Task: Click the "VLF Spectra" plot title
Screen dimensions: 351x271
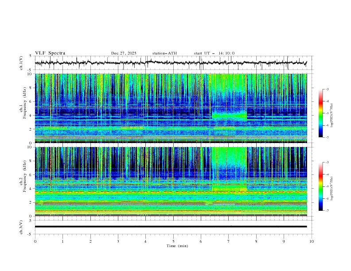Action: pyautogui.click(x=50, y=53)
